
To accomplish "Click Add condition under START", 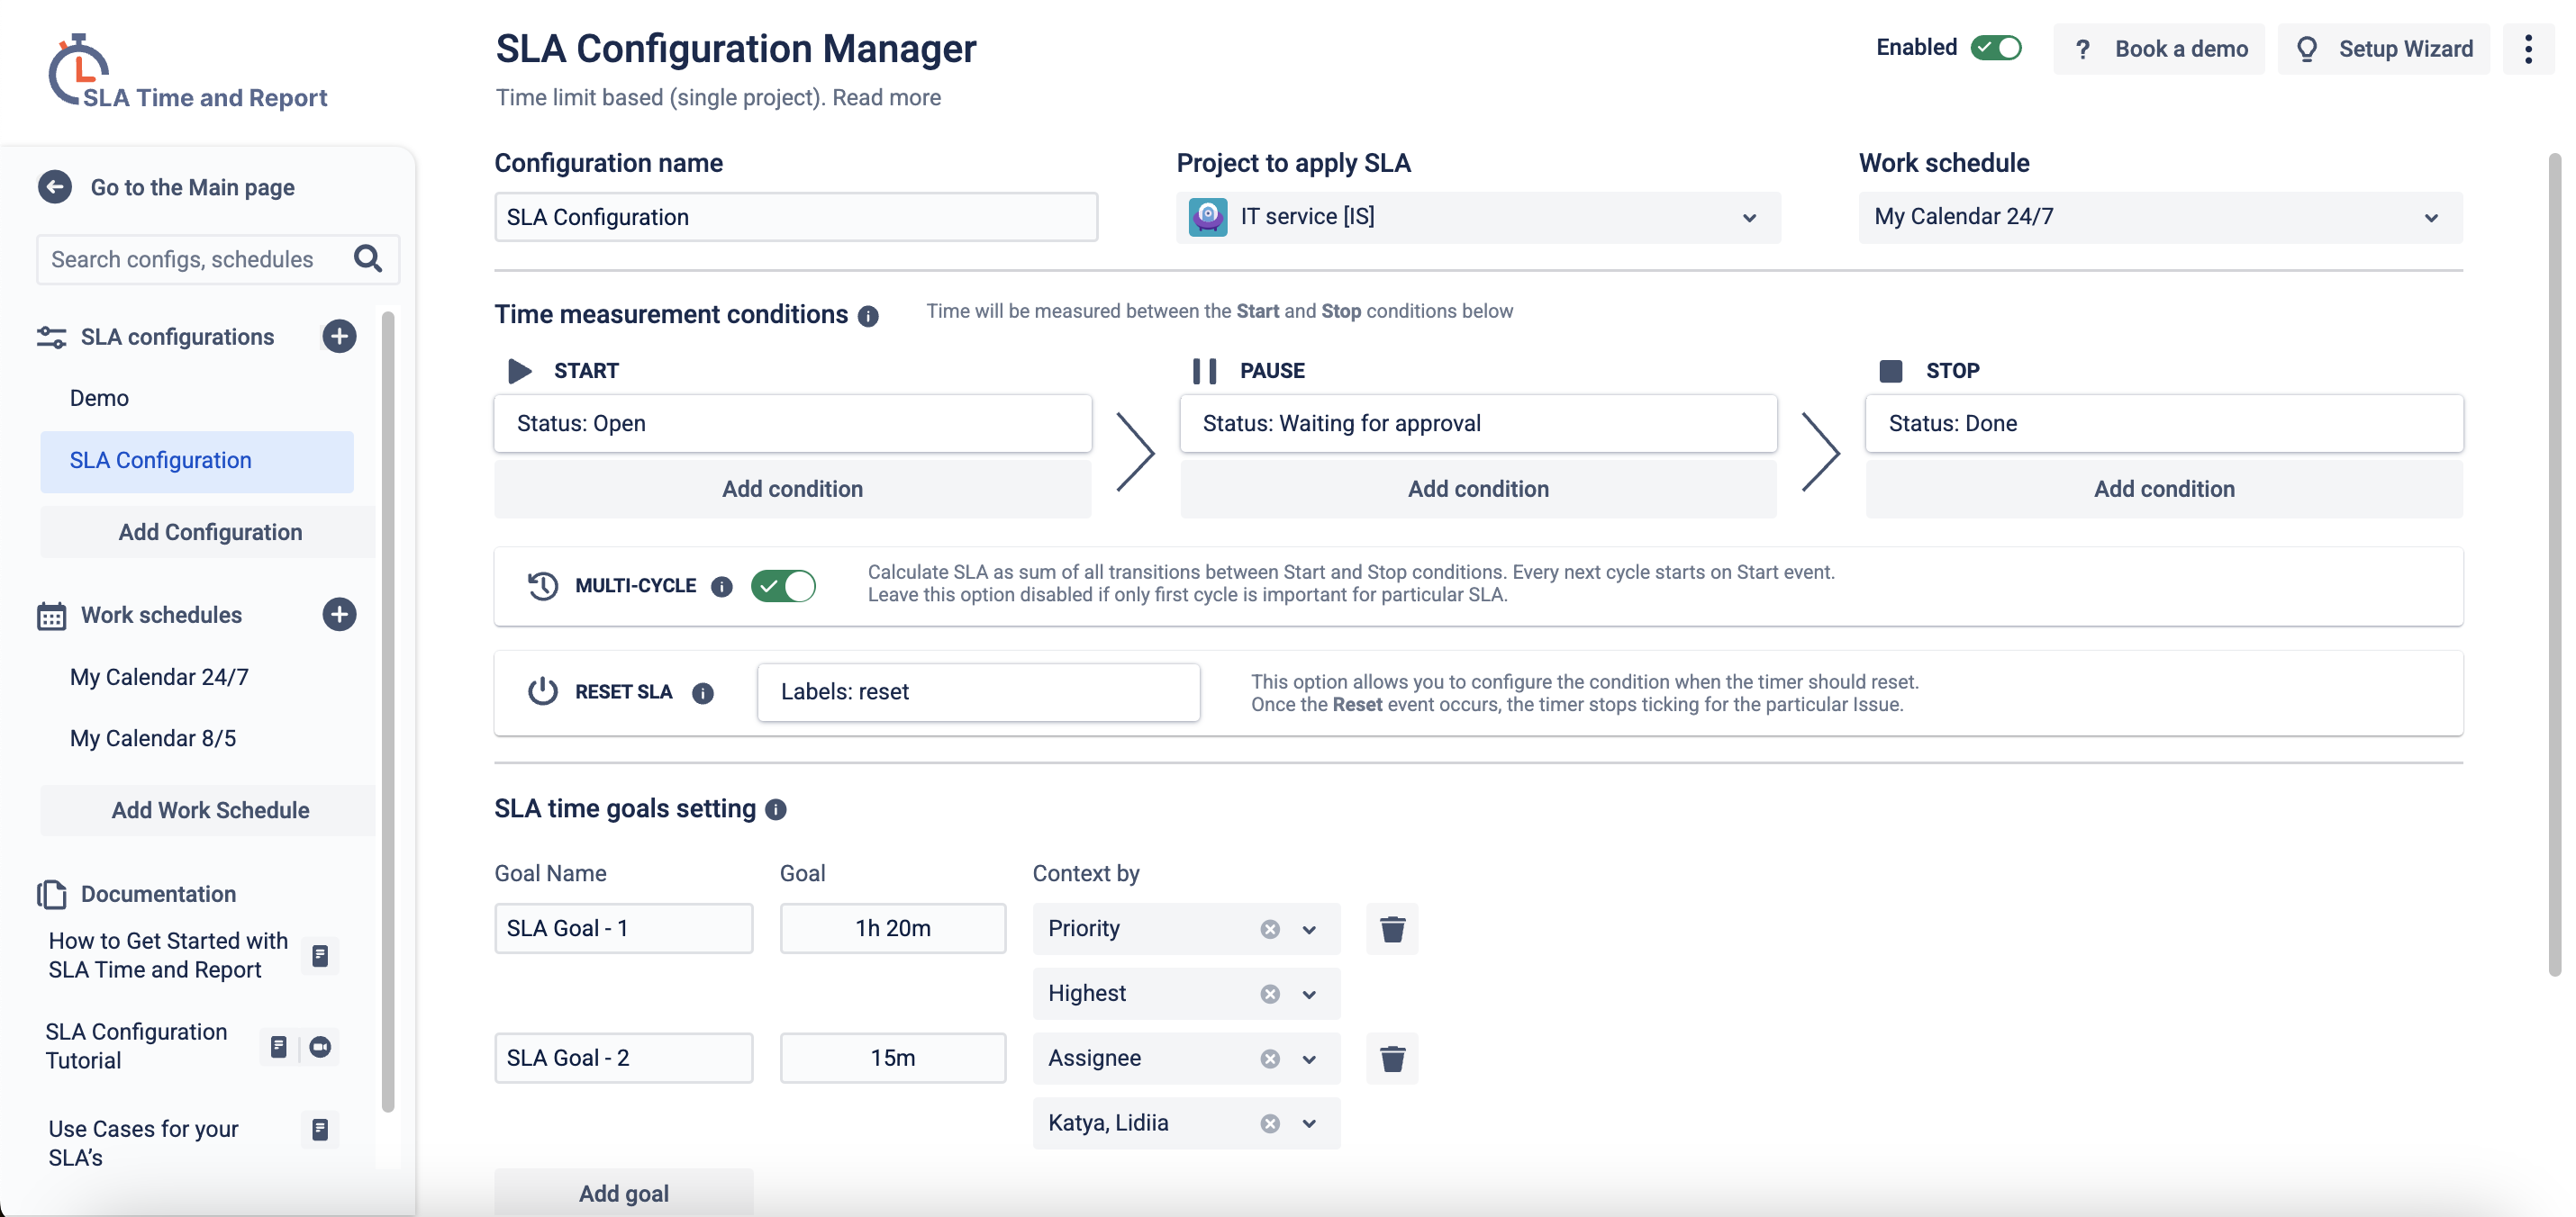I will [792, 489].
